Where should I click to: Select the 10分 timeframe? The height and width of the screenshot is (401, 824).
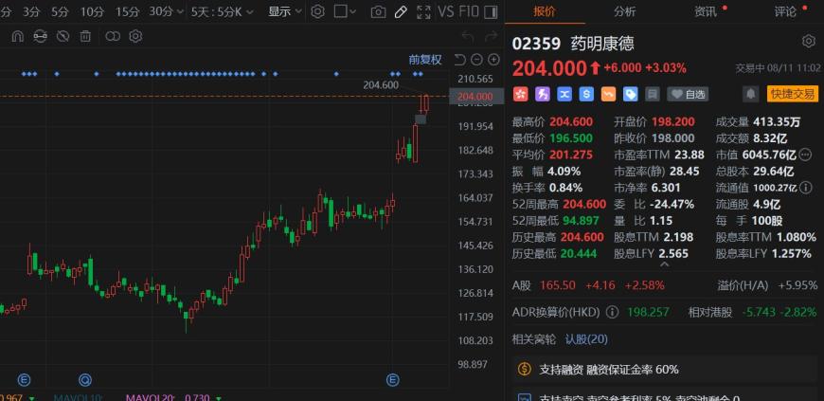coord(92,11)
